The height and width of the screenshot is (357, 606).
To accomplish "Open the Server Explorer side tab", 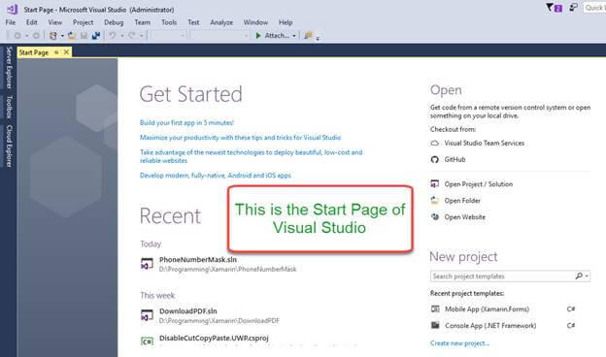I will coord(10,68).
